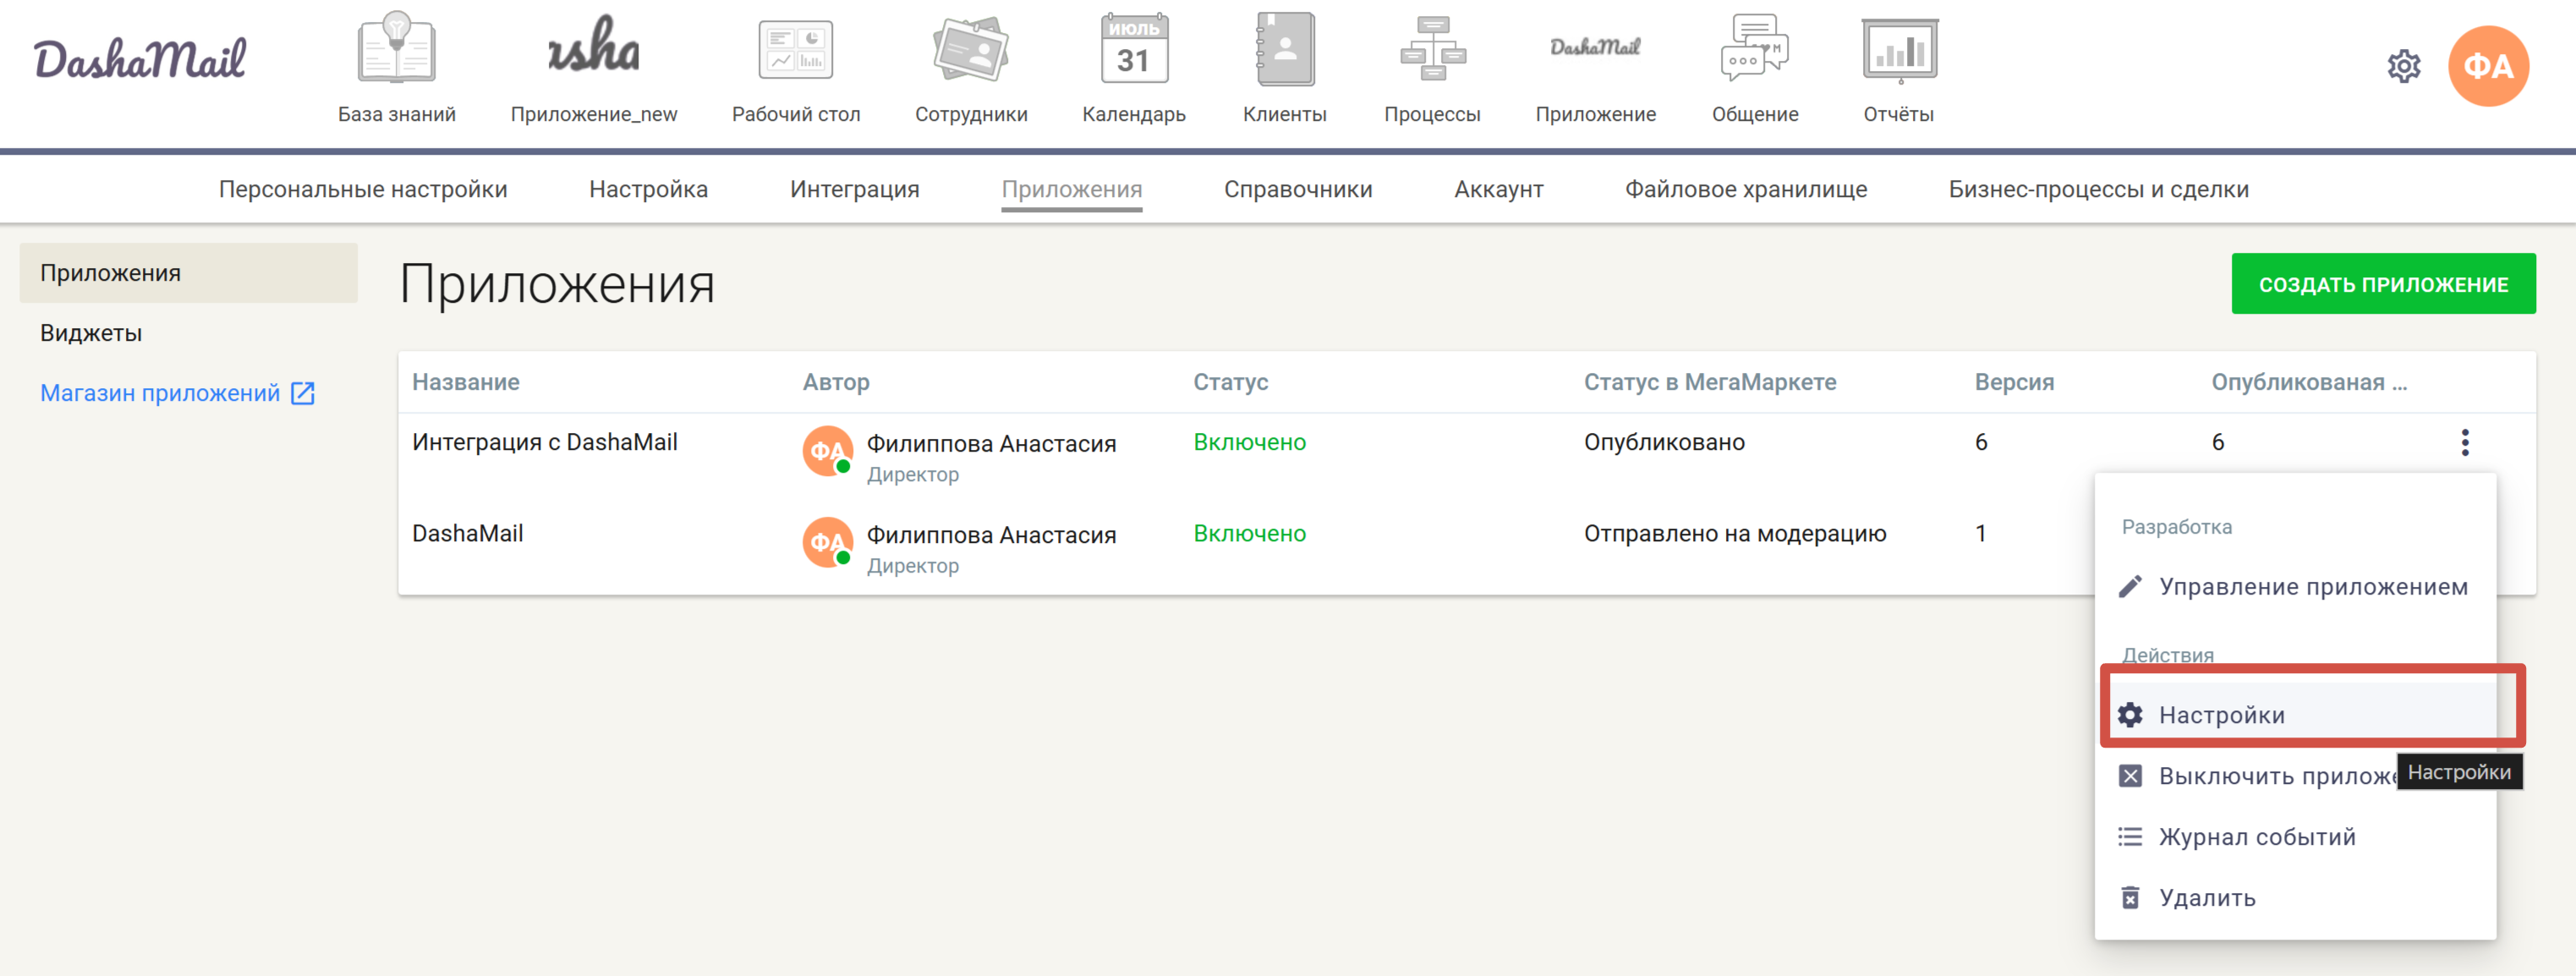Open settings via the top gear icon
Screen dimensions: 2576x976
(x=2404, y=67)
